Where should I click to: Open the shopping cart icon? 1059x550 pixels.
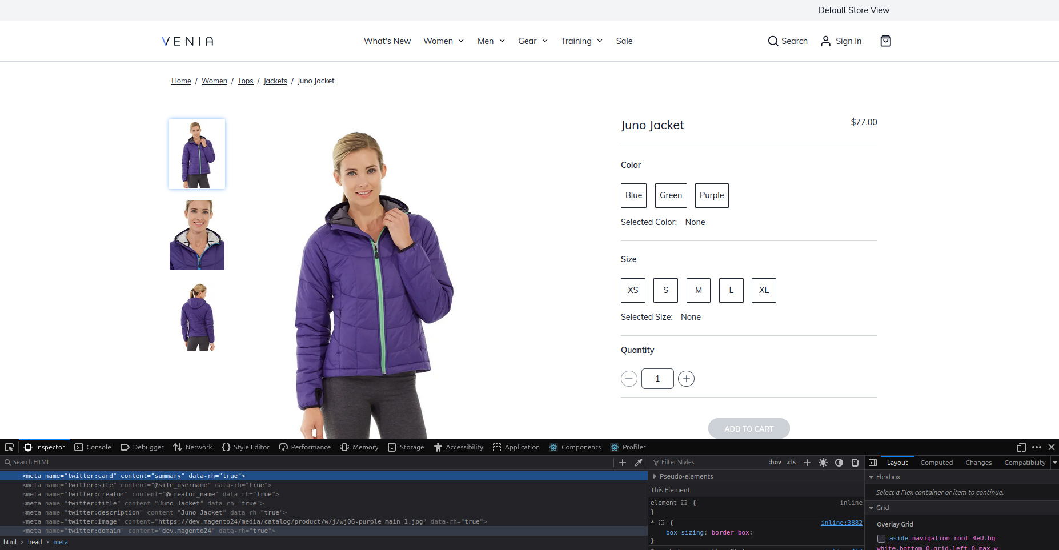tap(885, 41)
